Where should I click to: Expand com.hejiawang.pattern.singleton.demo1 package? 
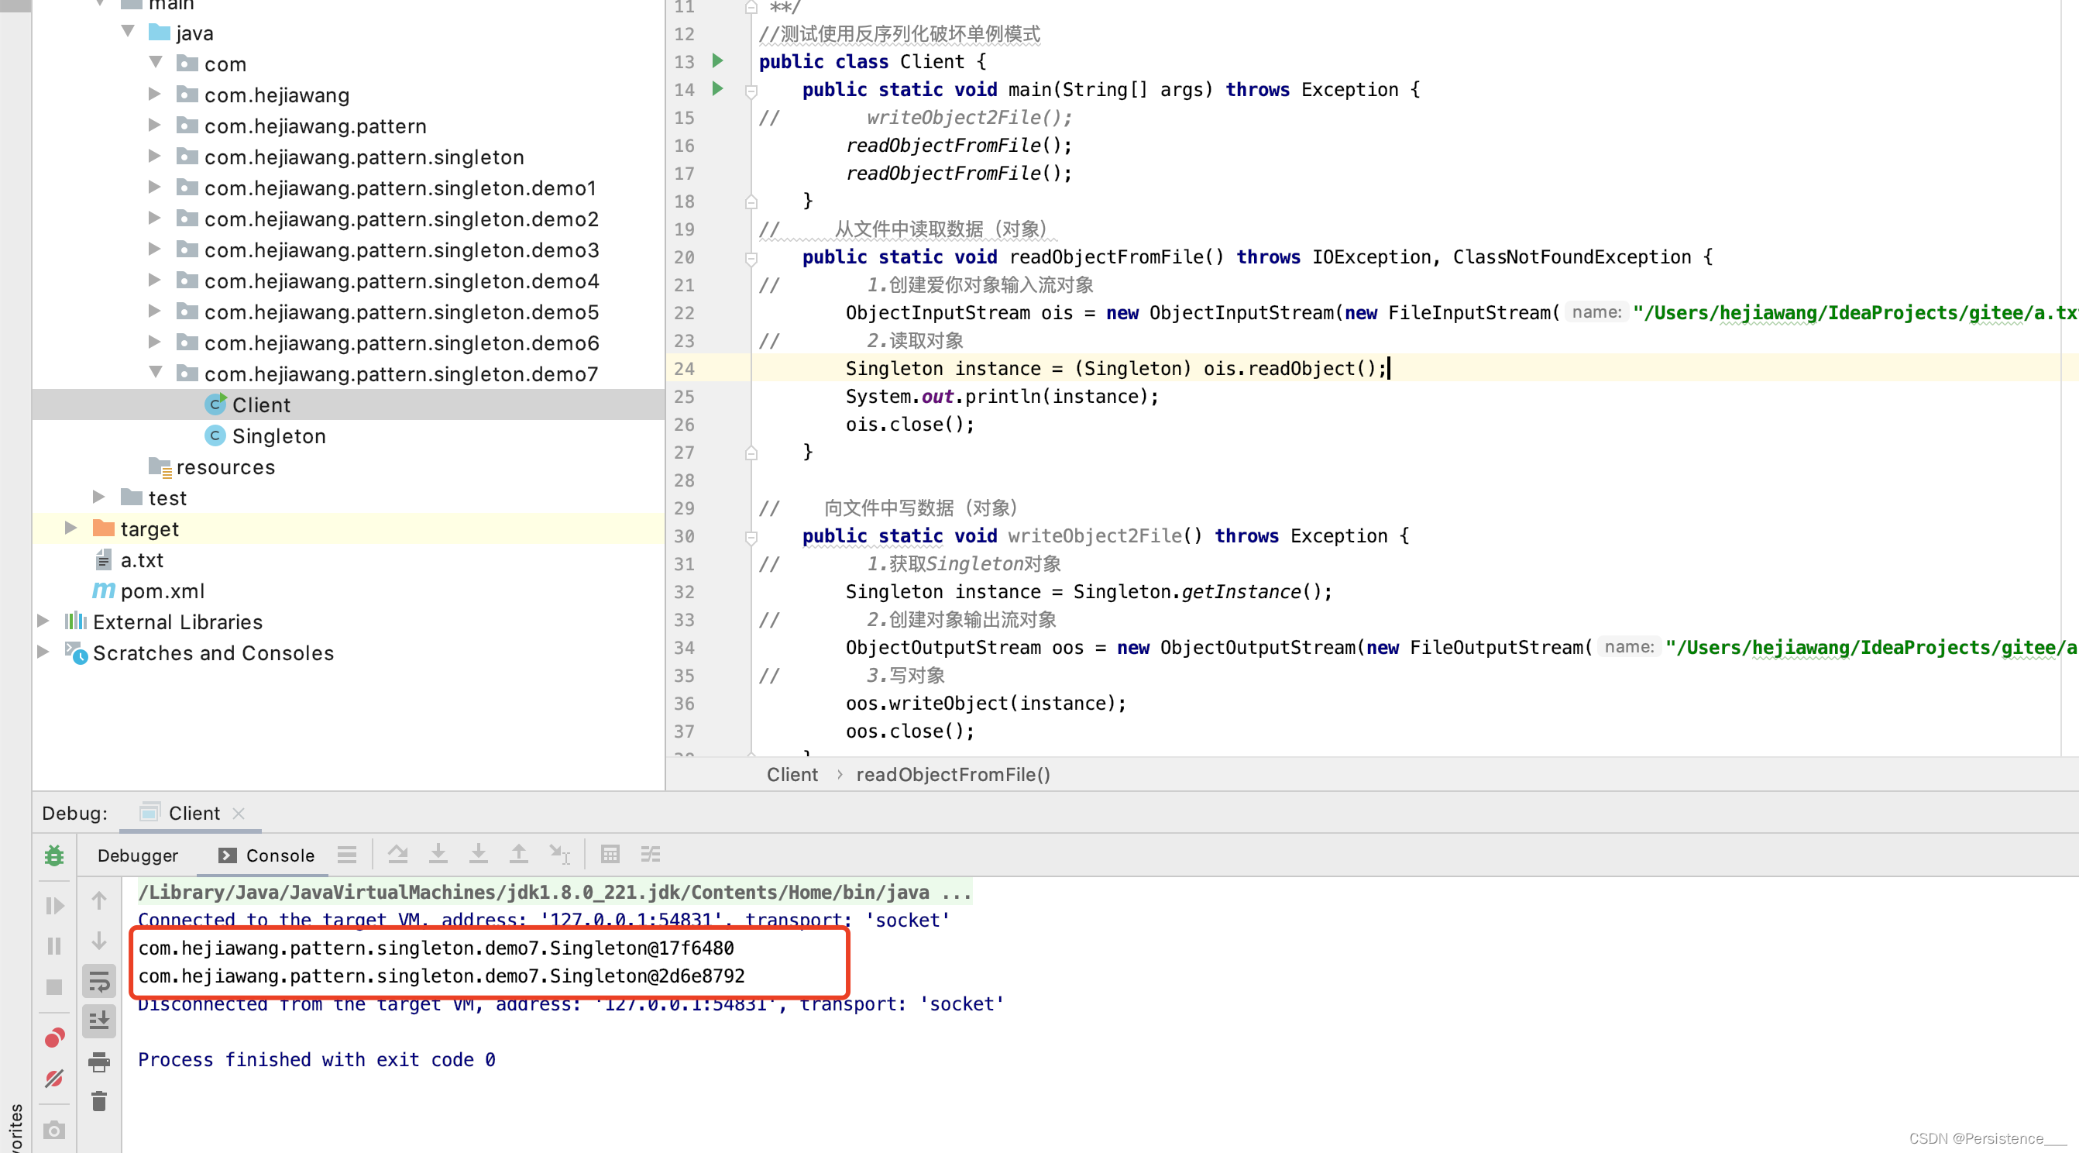[x=154, y=188]
